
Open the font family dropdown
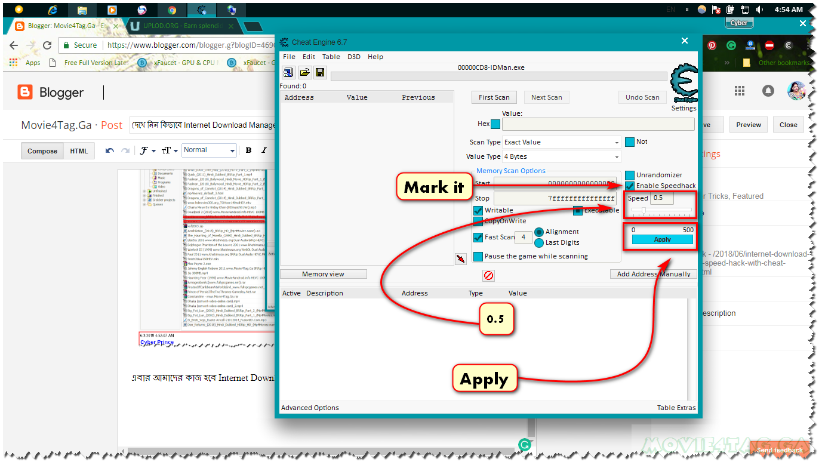coord(147,150)
